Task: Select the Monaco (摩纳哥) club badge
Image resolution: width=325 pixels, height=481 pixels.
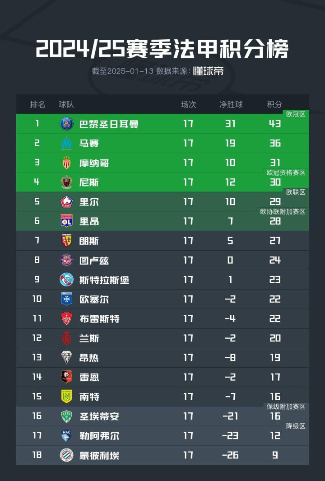Action: tap(67, 163)
